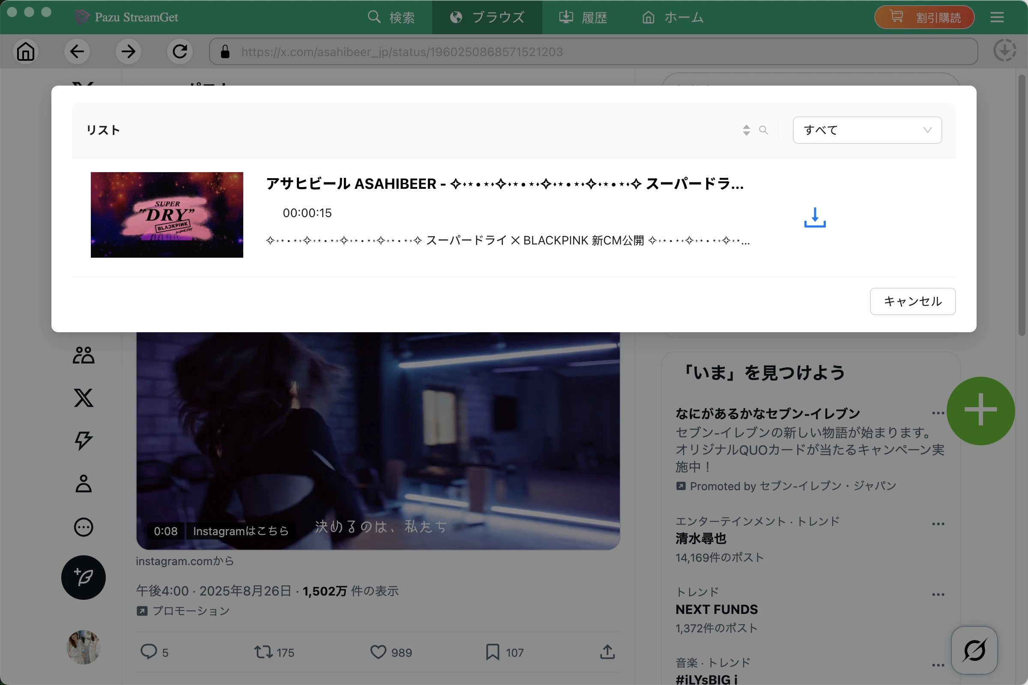This screenshot has width=1028, height=685.
Task: Open the lightning bolt icon in sidebar
Action: (x=84, y=441)
